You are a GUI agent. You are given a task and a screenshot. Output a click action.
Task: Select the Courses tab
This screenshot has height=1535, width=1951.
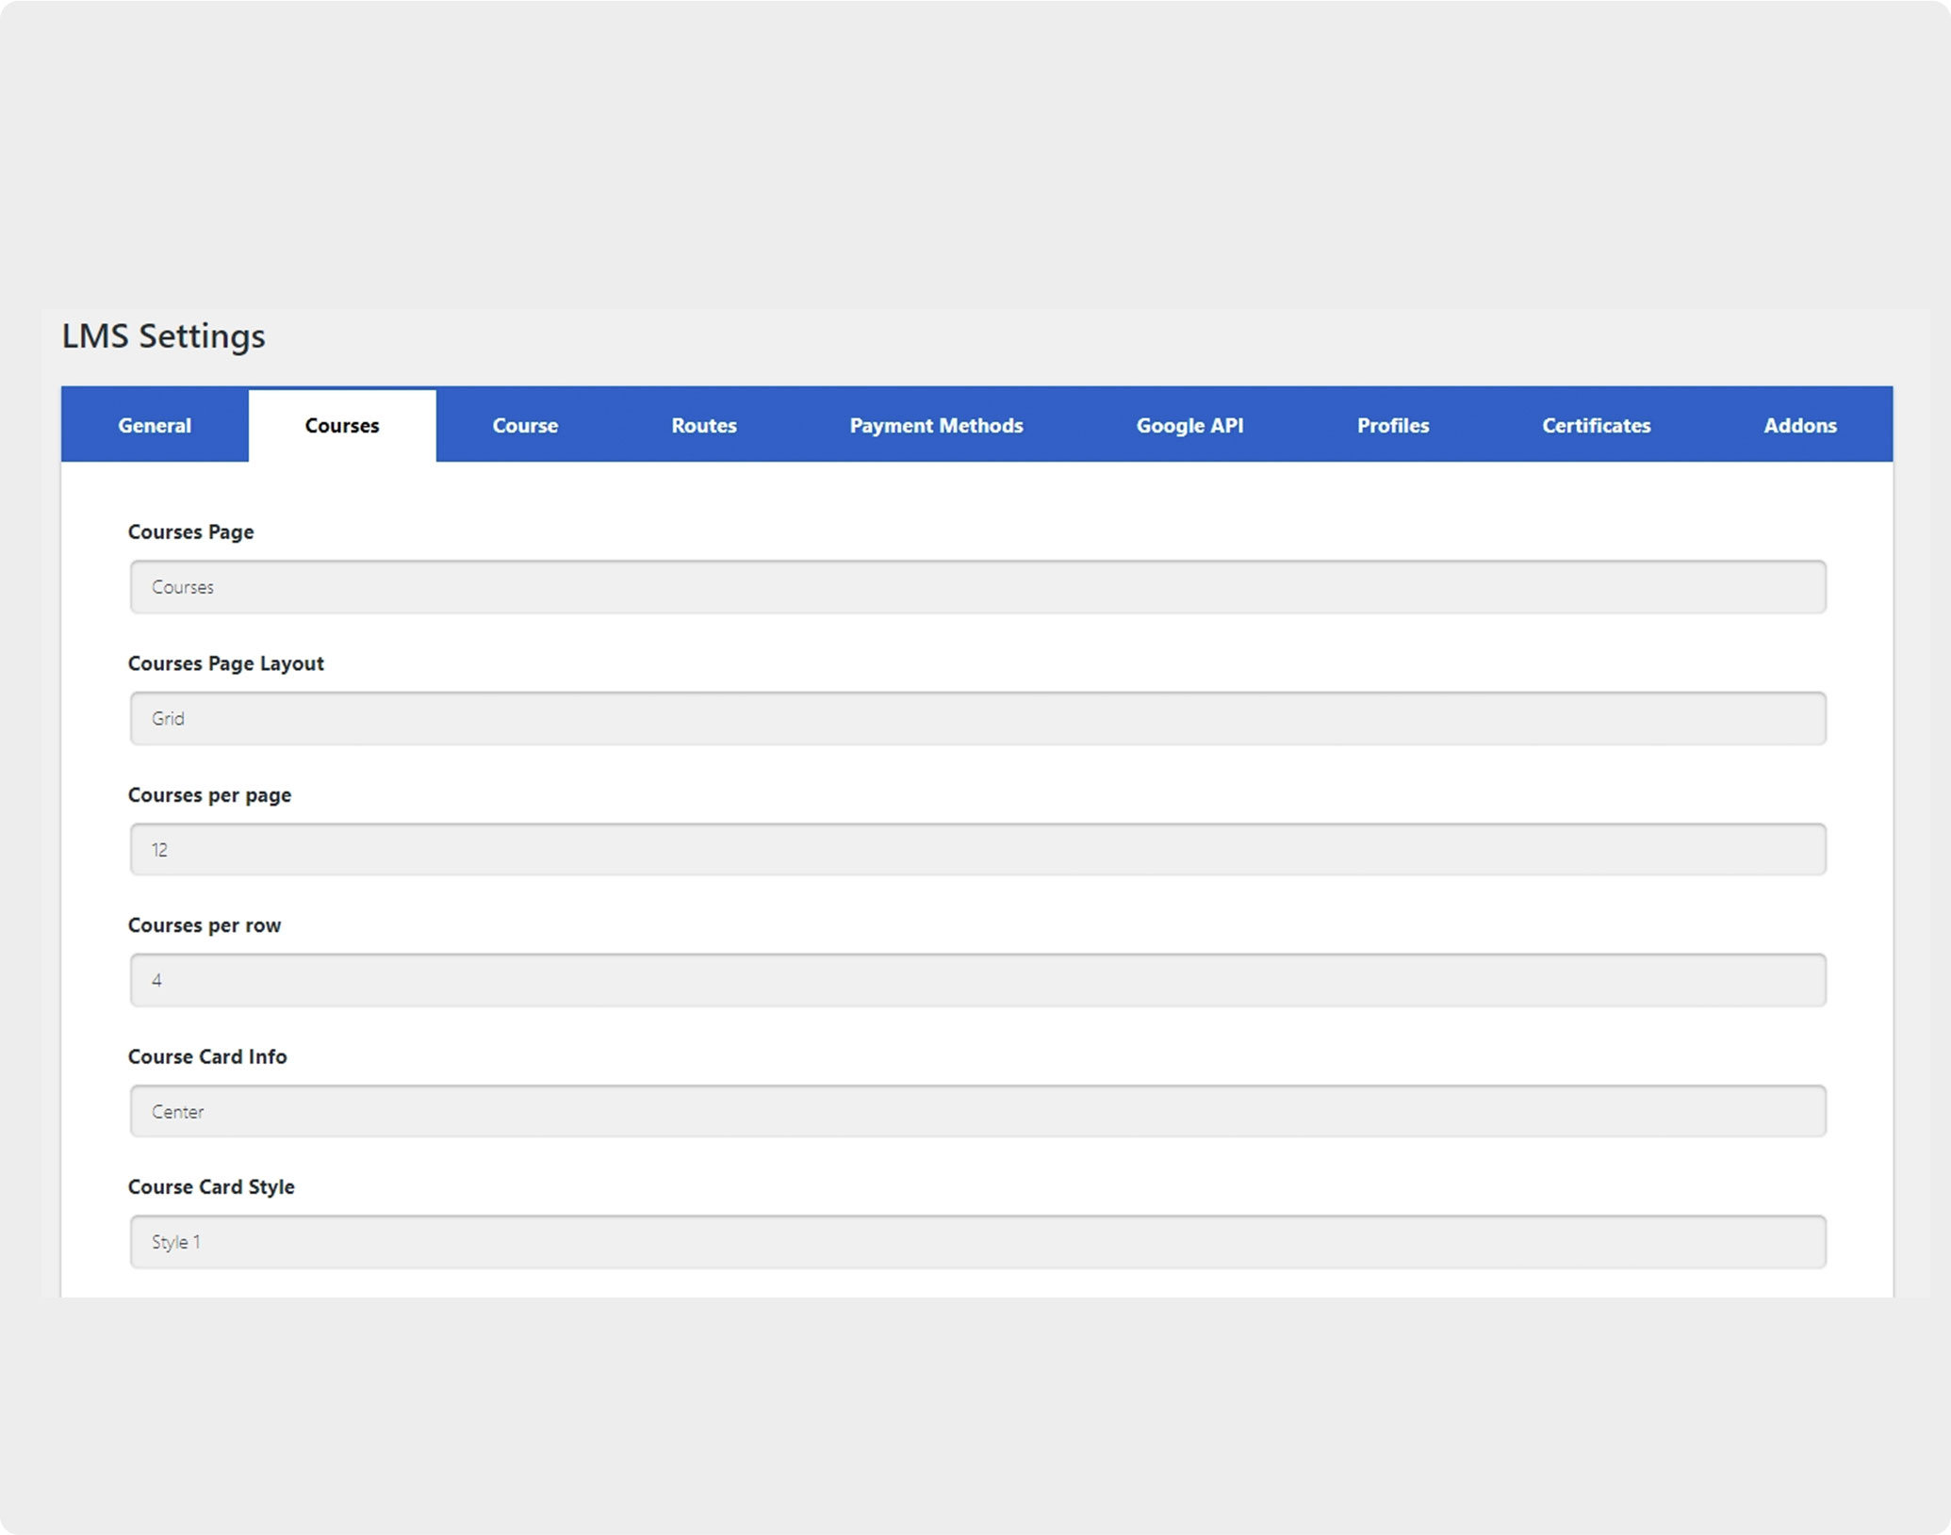click(341, 425)
